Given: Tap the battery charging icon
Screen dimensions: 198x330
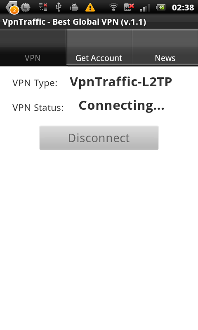Looking at the screenshot, I should tap(160, 7).
